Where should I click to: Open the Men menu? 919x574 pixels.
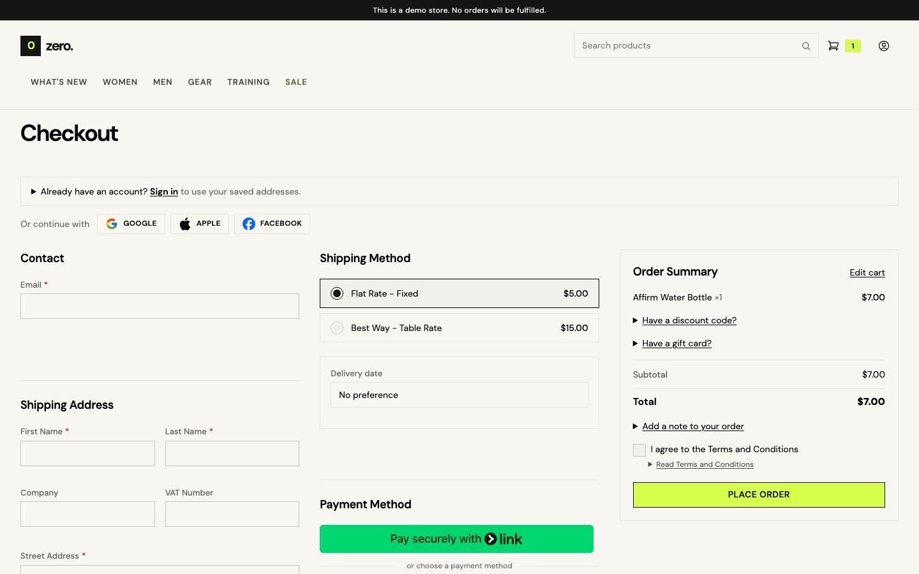click(x=163, y=82)
